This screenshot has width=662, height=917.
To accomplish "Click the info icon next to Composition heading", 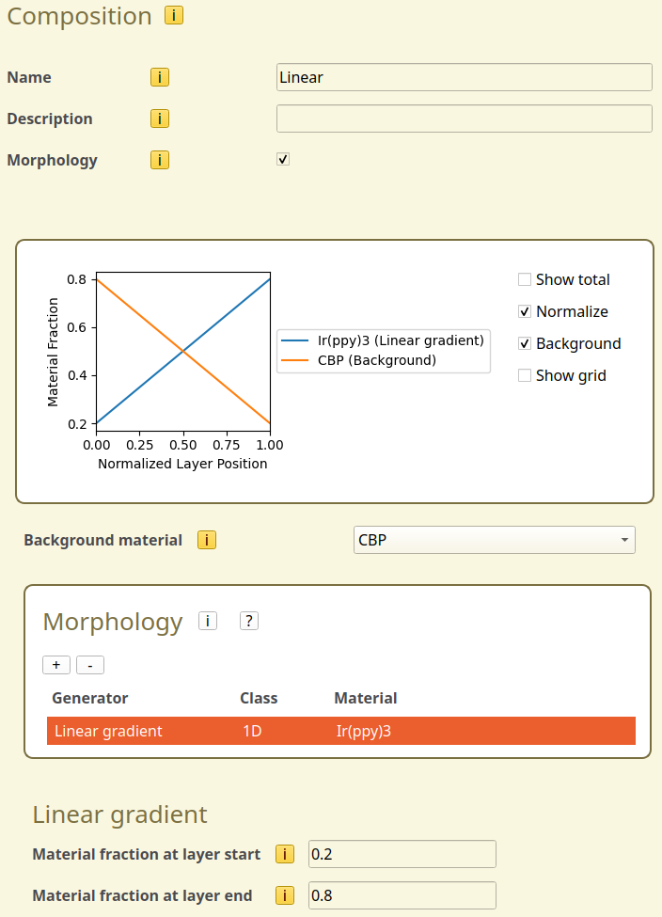I will (174, 15).
